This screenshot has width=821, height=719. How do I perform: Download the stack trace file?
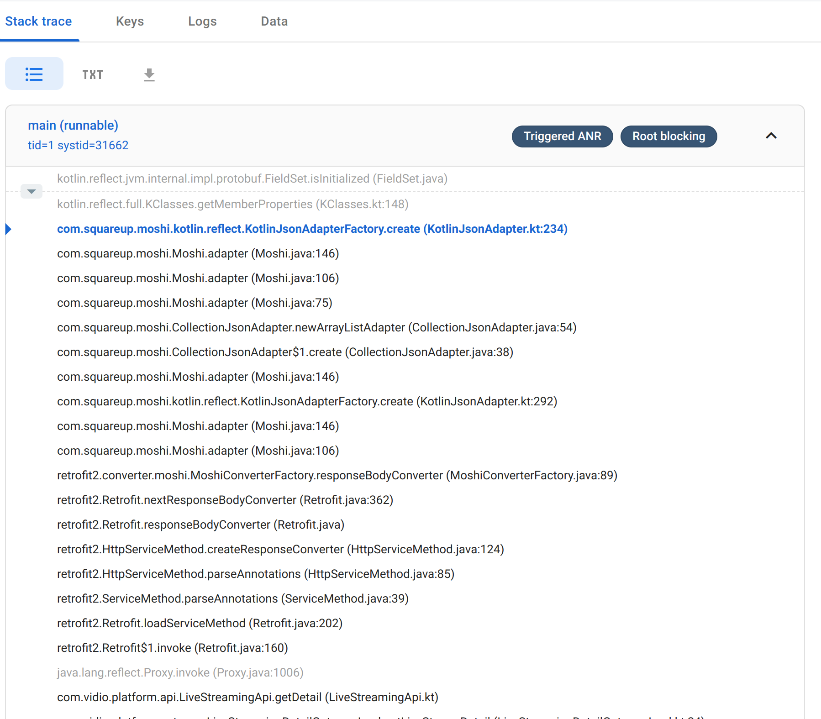(x=149, y=74)
